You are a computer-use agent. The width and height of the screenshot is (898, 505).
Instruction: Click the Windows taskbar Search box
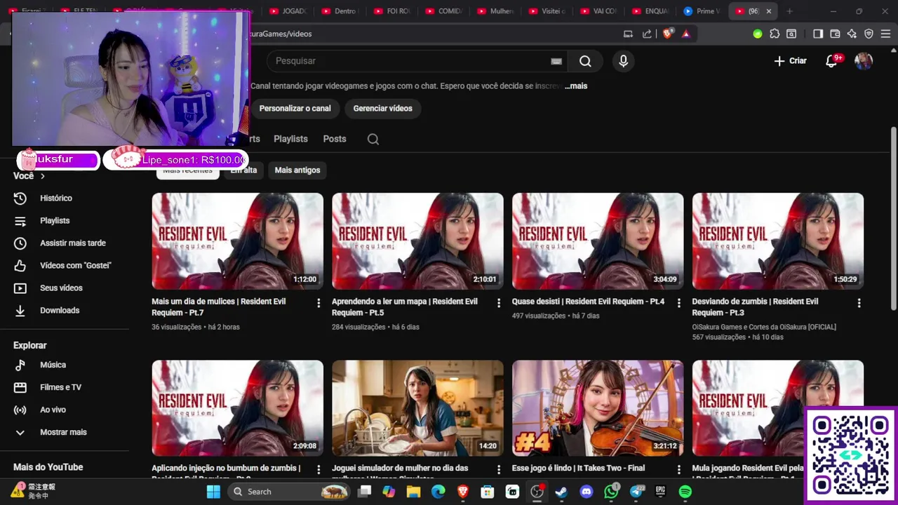[x=289, y=492]
